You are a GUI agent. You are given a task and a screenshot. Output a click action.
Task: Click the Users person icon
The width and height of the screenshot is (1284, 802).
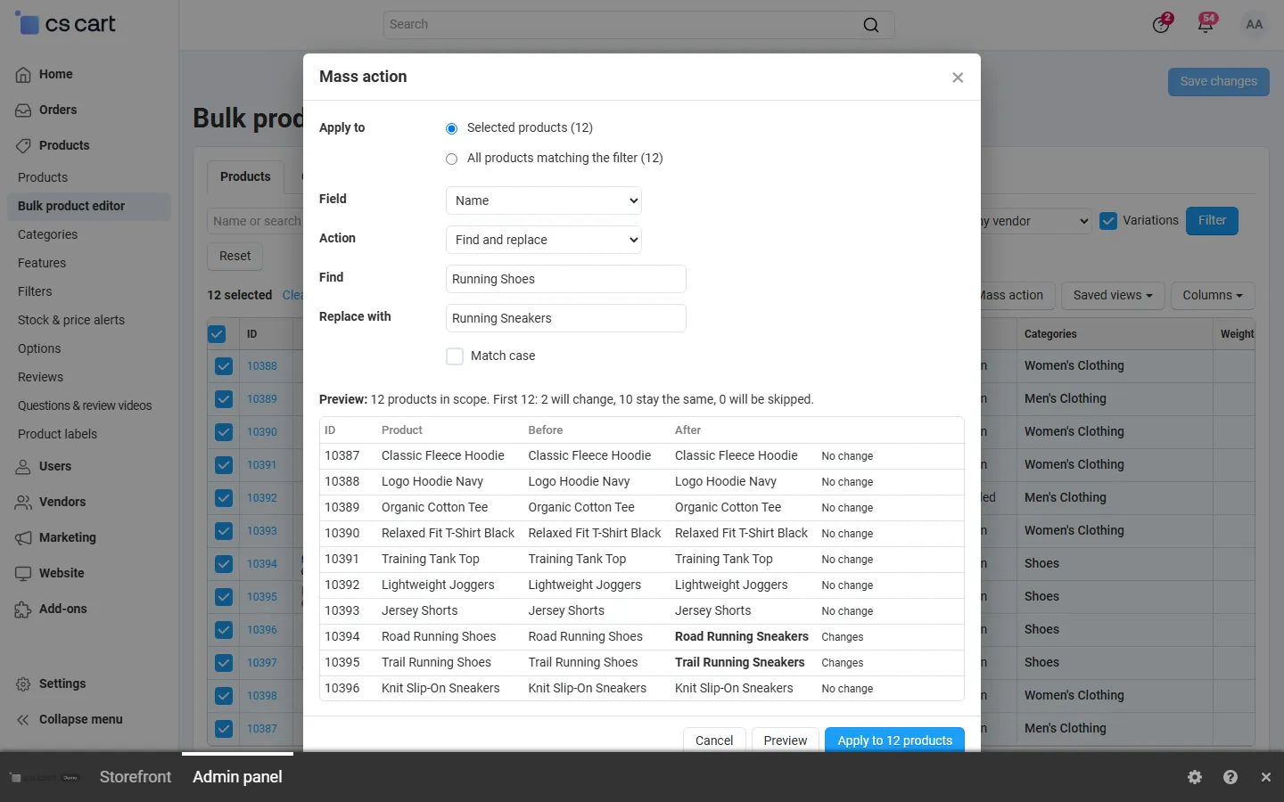(x=23, y=467)
